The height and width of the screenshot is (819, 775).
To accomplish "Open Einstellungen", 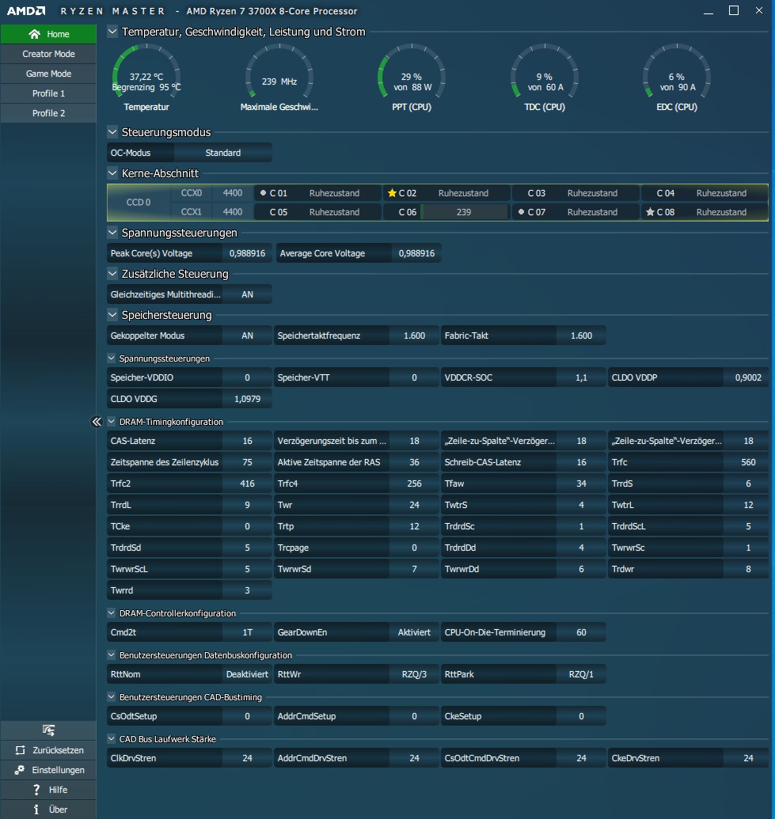I will pyautogui.click(x=48, y=770).
